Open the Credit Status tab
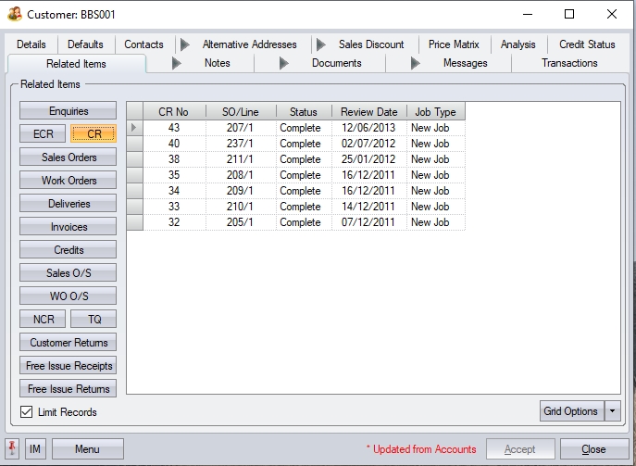The image size is (636, 466). tap(586, 44)
